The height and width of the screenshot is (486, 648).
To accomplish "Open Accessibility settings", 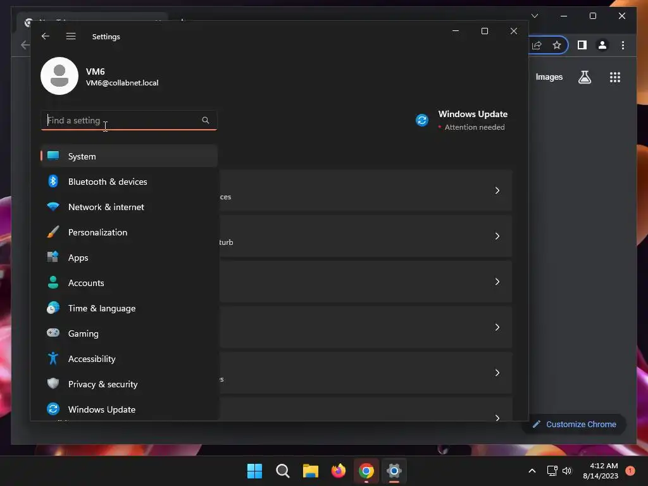I will pyautogui.click(x=129, y=359).
